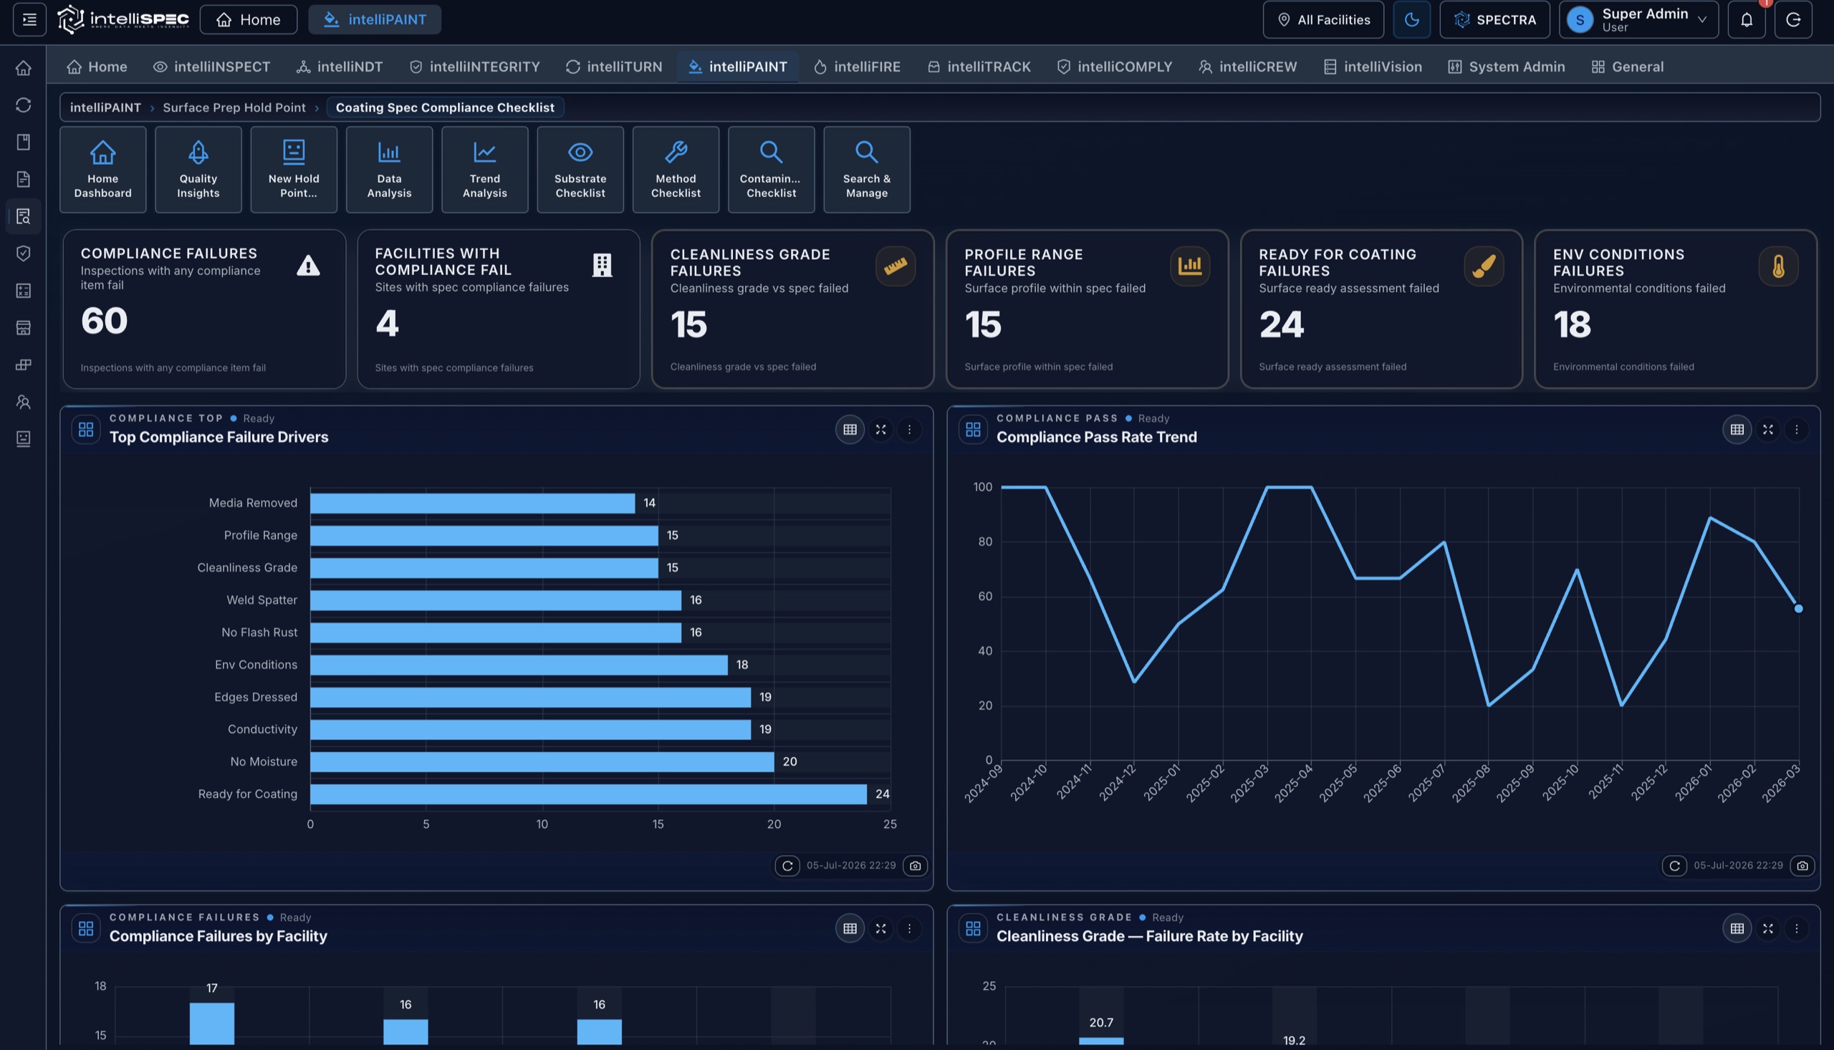
Task: Toggle table view for Top Compliance Failure Drivers
Action: [x=850, y=430]
